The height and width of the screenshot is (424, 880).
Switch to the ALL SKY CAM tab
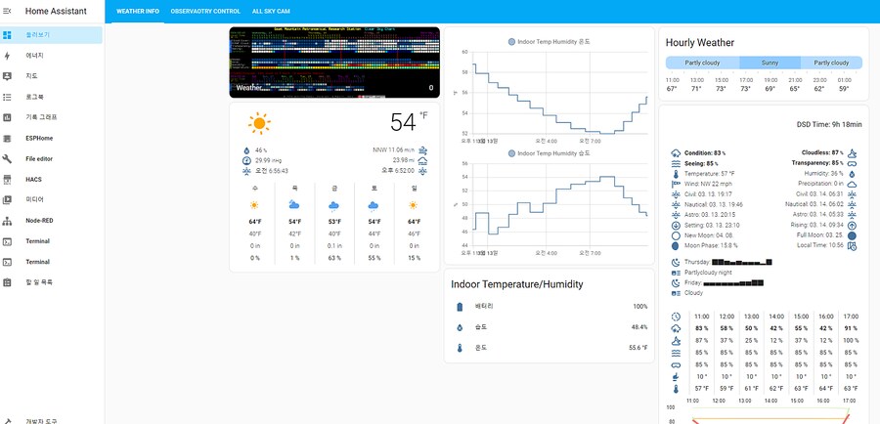click(271, 11)
